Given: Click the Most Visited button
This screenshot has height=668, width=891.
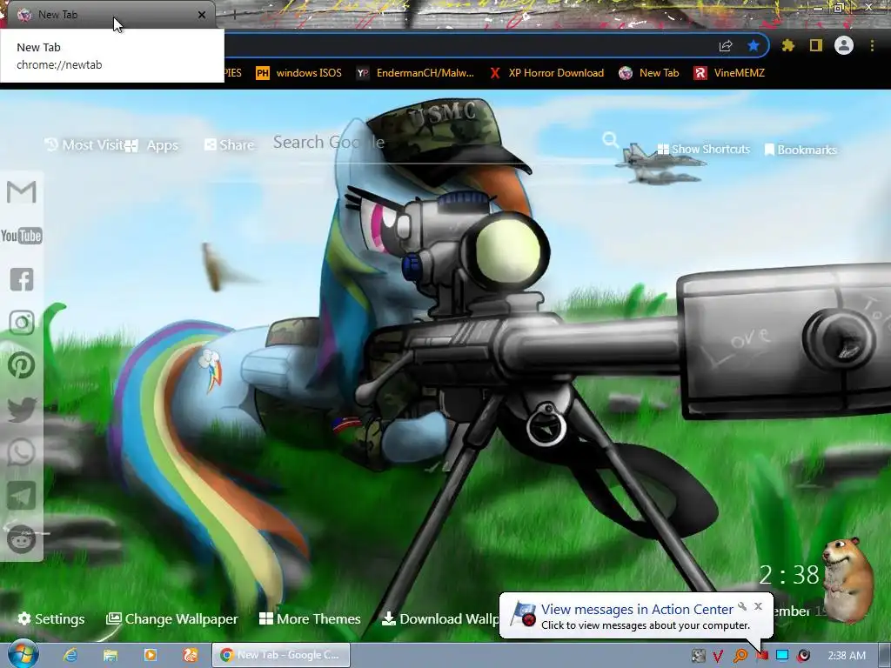Looking at the screenshot, I should [85, 145].
